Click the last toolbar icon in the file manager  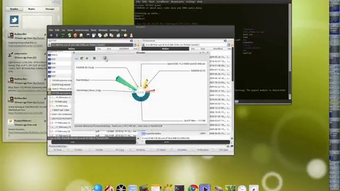coord(131,36)
